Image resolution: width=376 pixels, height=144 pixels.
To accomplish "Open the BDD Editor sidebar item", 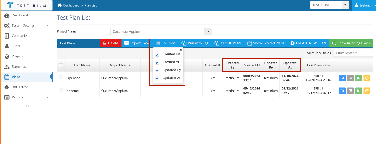I will pos(26,87).
